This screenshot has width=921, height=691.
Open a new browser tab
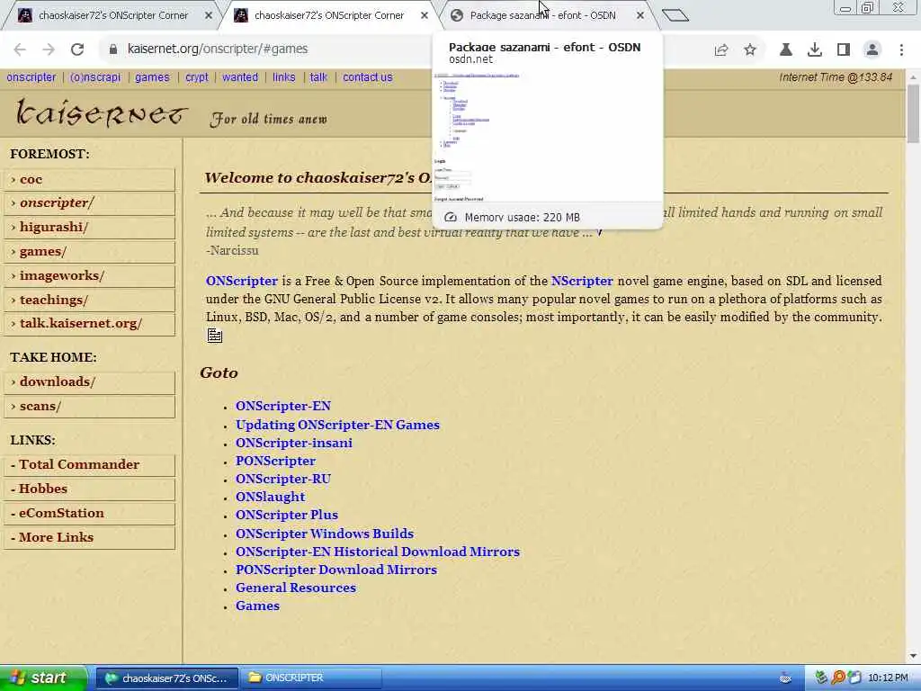[675, 15]
